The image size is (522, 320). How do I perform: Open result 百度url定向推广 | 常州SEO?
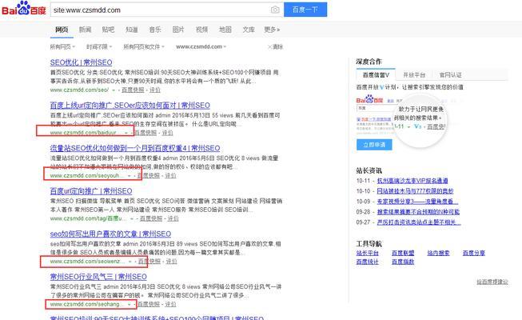coord(91,191)
